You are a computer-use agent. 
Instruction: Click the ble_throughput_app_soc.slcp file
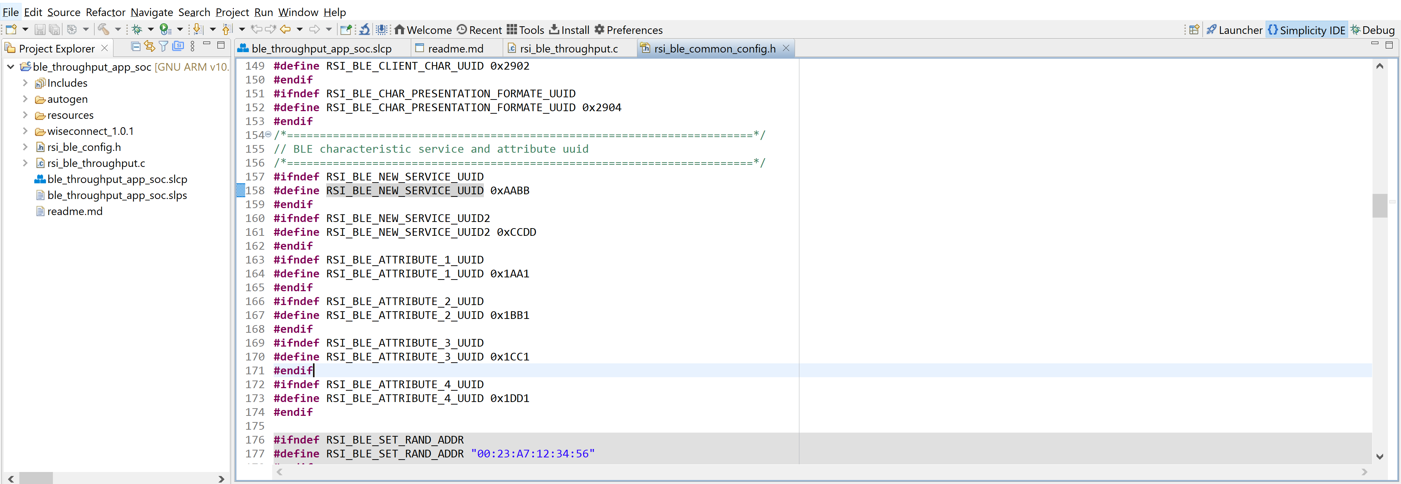point(116,179)
